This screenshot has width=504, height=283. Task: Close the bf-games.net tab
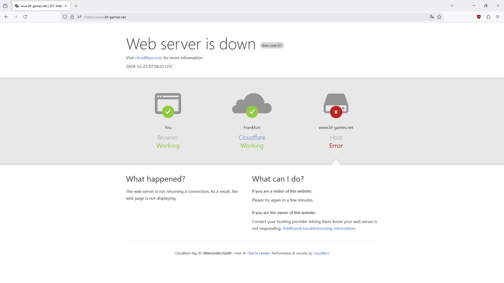[66, 6]
